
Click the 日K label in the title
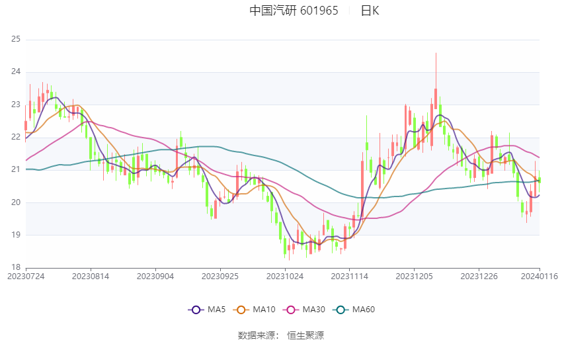370,11
